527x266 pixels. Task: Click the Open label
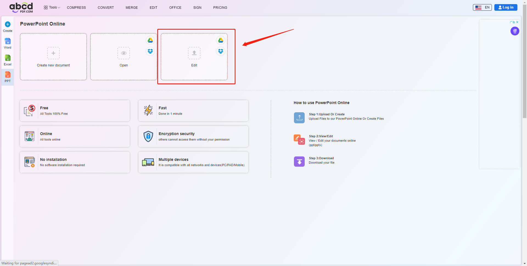click(124, 65)
